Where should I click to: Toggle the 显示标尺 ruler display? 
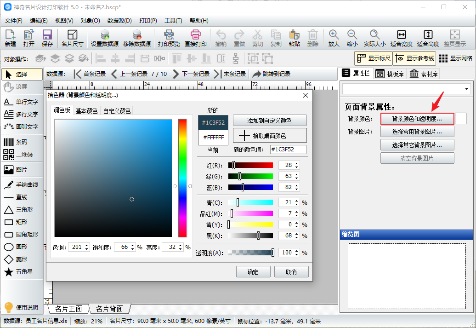point(373,58)
